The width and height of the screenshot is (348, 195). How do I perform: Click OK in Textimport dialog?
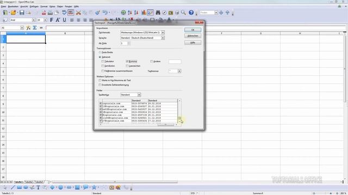tap(192, 30)
